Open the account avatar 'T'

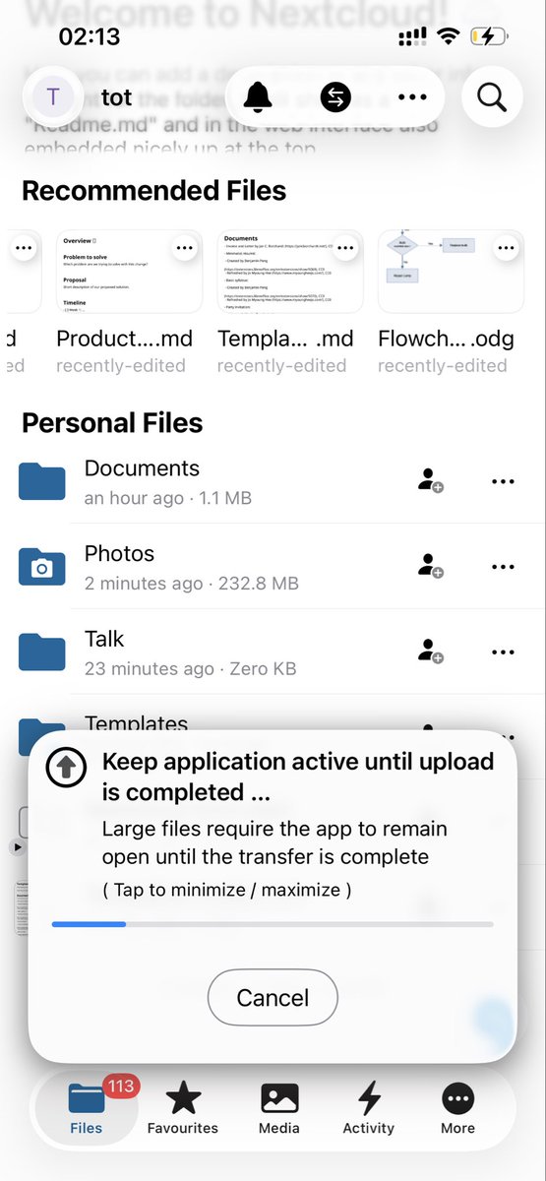52,96
